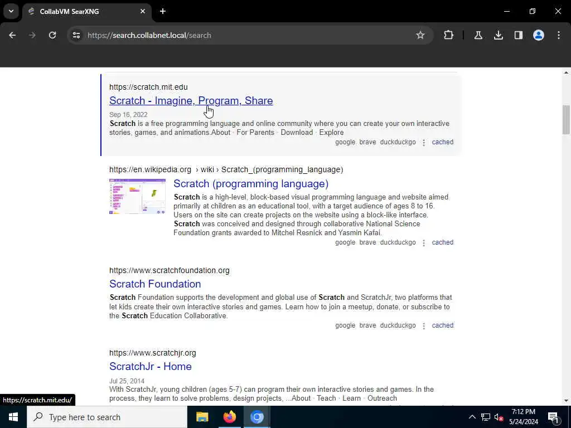Open the muted volume tray icon

coord(499,417)
